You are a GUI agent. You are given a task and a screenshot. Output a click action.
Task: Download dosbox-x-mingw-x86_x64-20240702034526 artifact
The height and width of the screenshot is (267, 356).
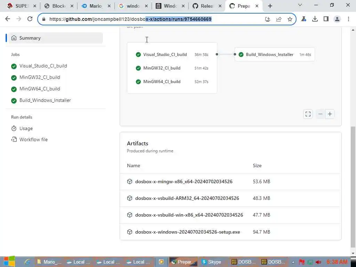coord(184,181)
